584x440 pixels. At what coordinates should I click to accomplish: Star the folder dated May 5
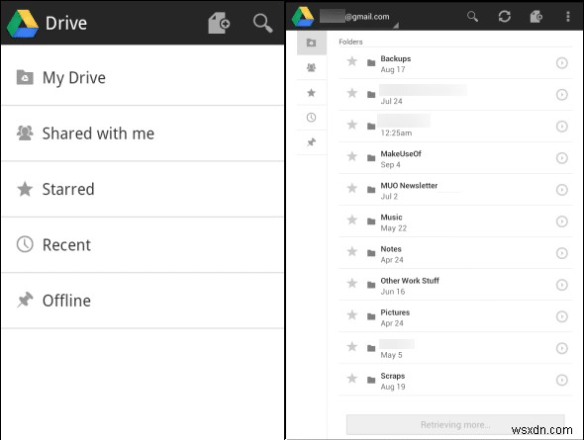(x=352, y=347)
